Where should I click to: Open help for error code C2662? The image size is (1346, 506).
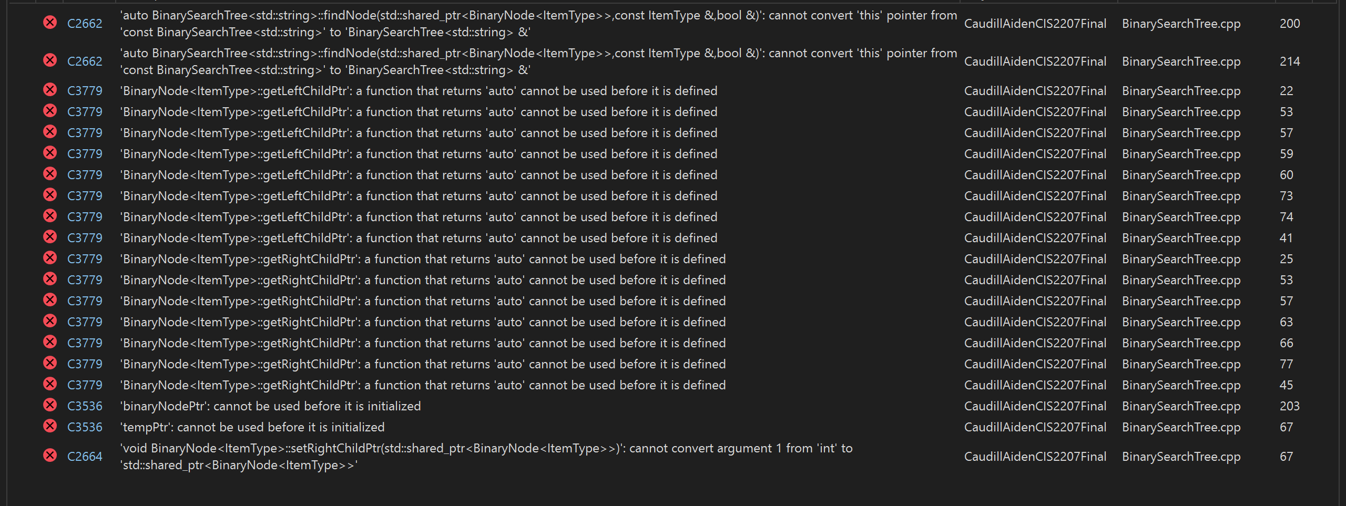click(x=85, y=23)
